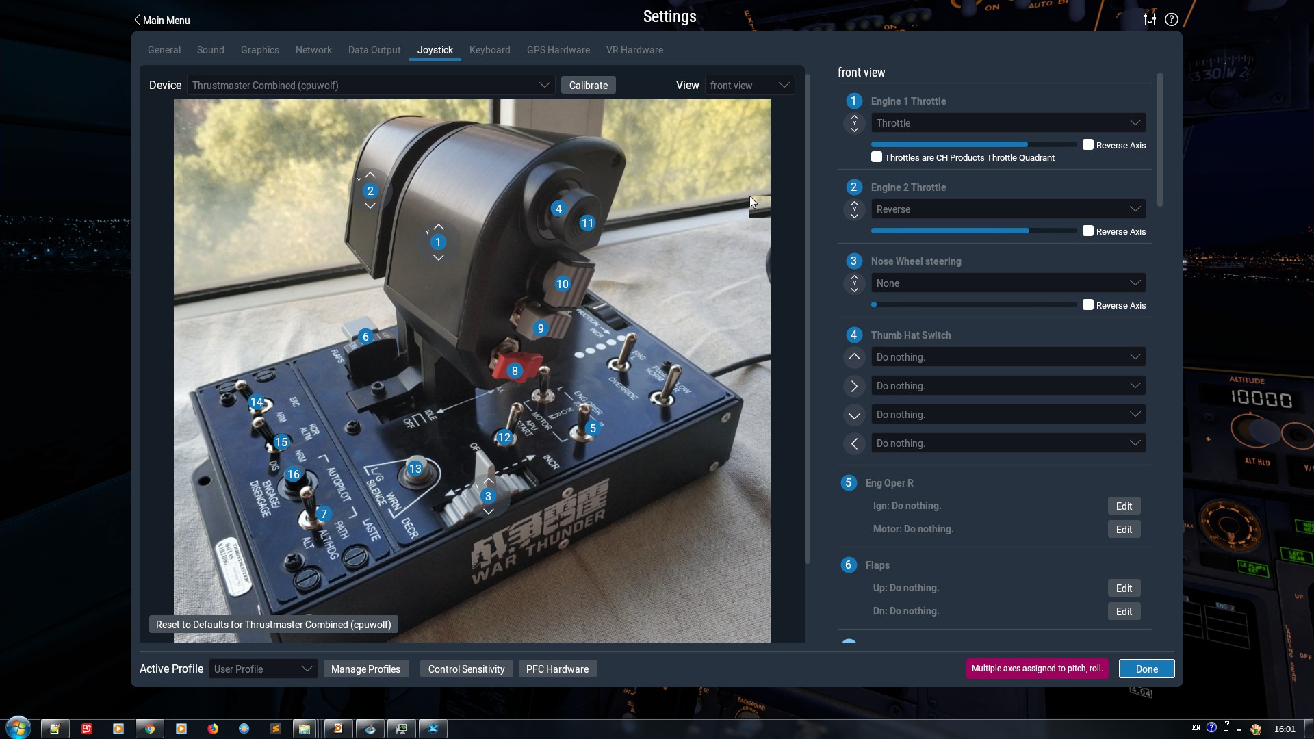Open Chrome from the Windows taskbar
Screen dimensions: 1314x739
(x=150, y=729)
